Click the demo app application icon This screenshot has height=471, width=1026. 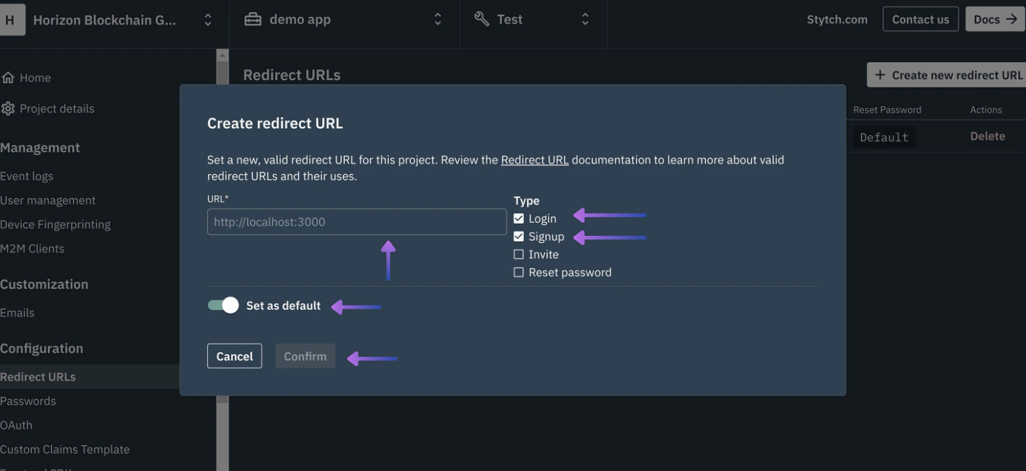(x=252, y=19)
